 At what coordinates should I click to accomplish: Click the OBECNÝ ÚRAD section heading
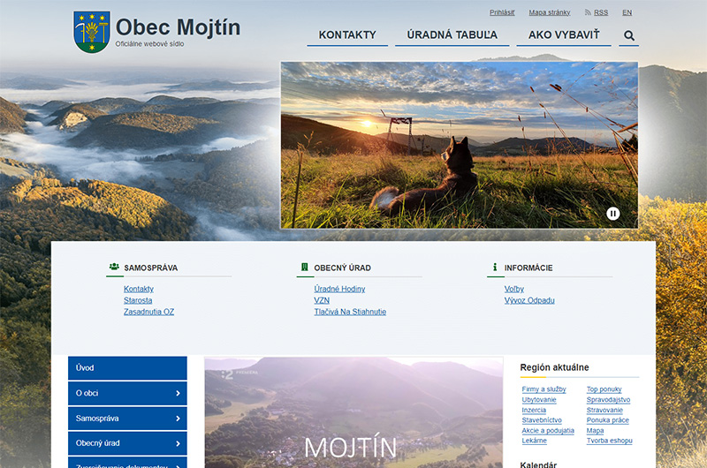(343, 268)
